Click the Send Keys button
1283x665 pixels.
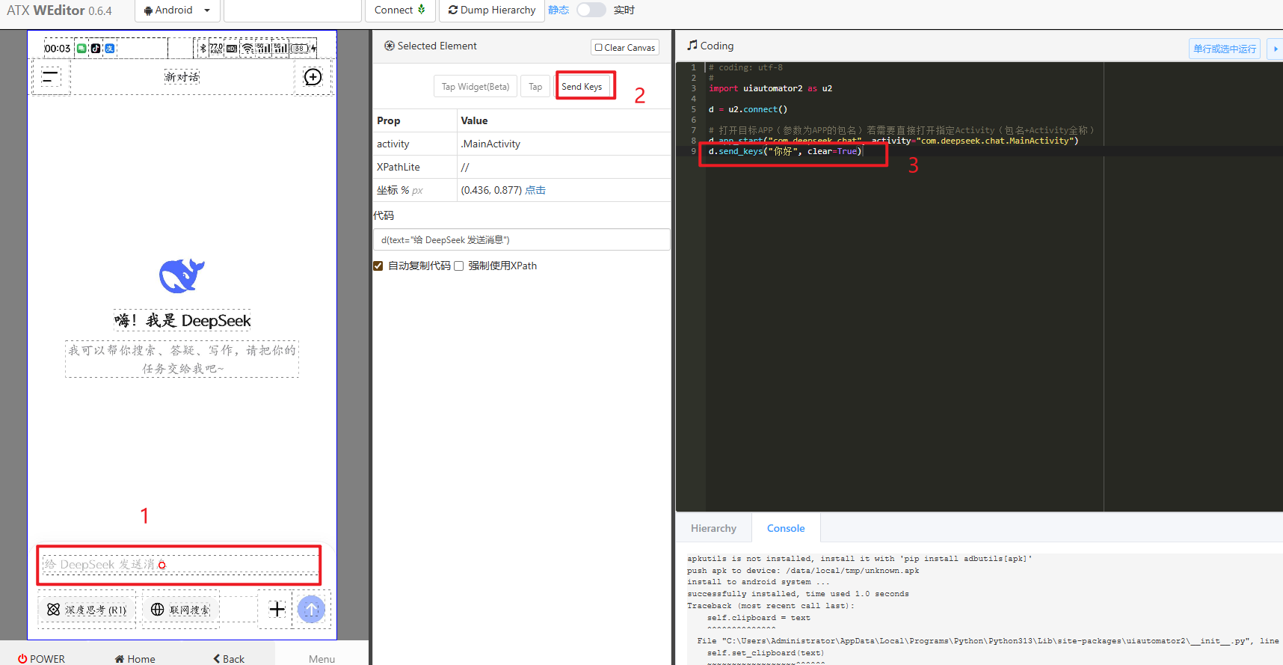coord(582,87)
